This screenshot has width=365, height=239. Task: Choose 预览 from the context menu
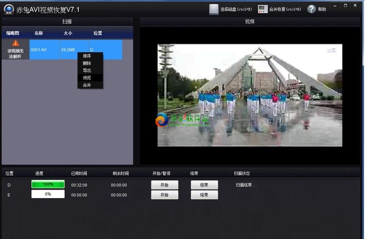pos(90,78)
